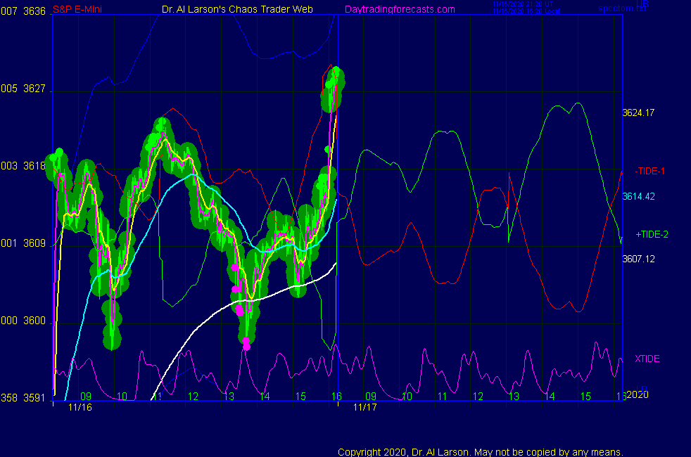Click the "358 3591" price axis label
This screenshot has width=691, height=457.
click(23, 398)
